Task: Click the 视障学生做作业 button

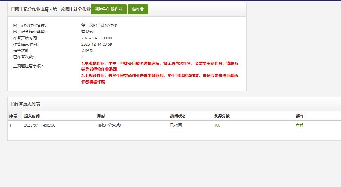Action: (x=109, y=9)
